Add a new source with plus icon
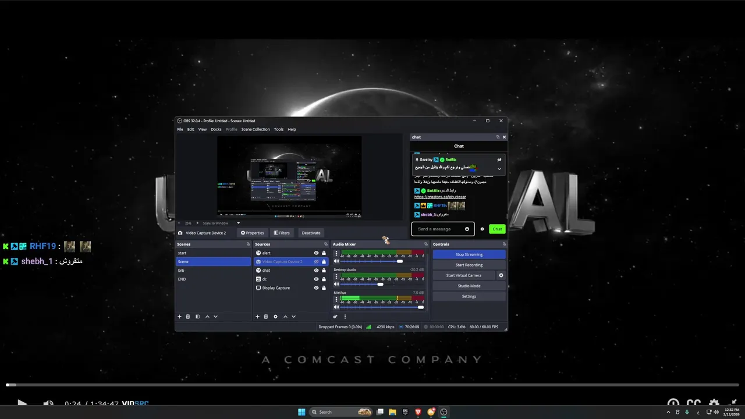Screen dimensions: 745x419 pyautogui.click(x=257, y=317)
